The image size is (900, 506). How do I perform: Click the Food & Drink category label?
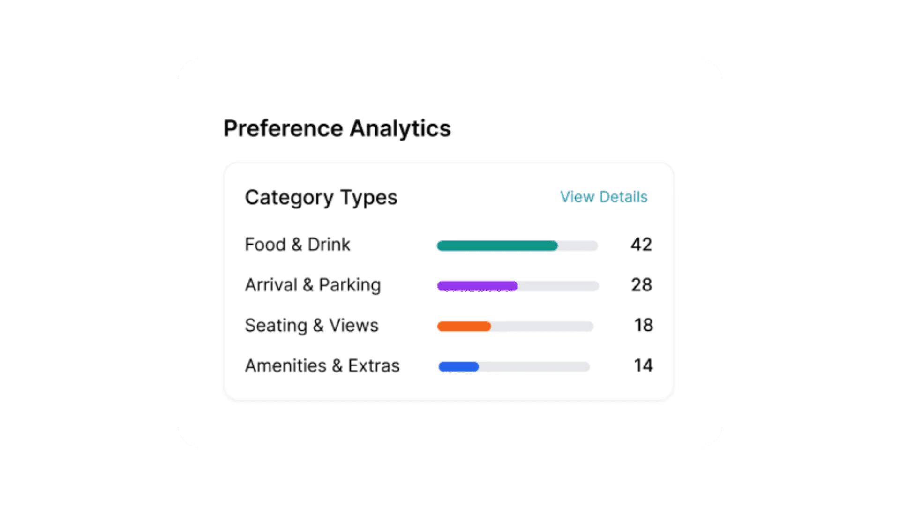click(x=297, y=244)
